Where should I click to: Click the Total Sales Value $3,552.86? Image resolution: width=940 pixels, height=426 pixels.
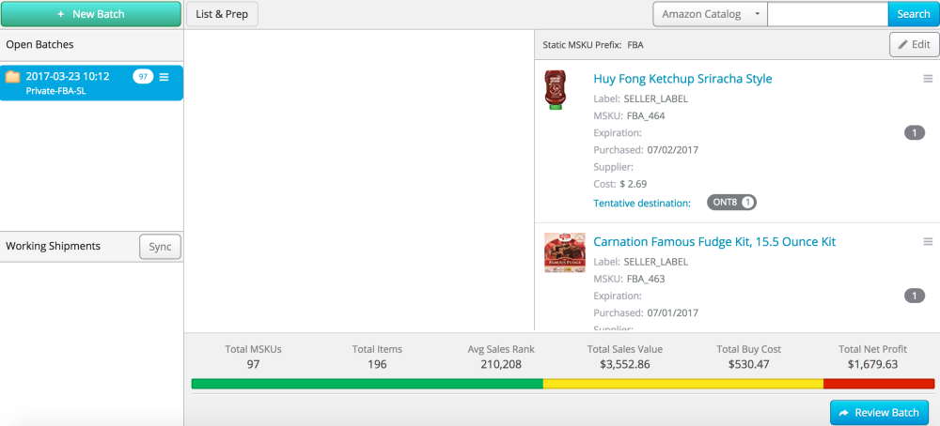(x=625, y=364)
